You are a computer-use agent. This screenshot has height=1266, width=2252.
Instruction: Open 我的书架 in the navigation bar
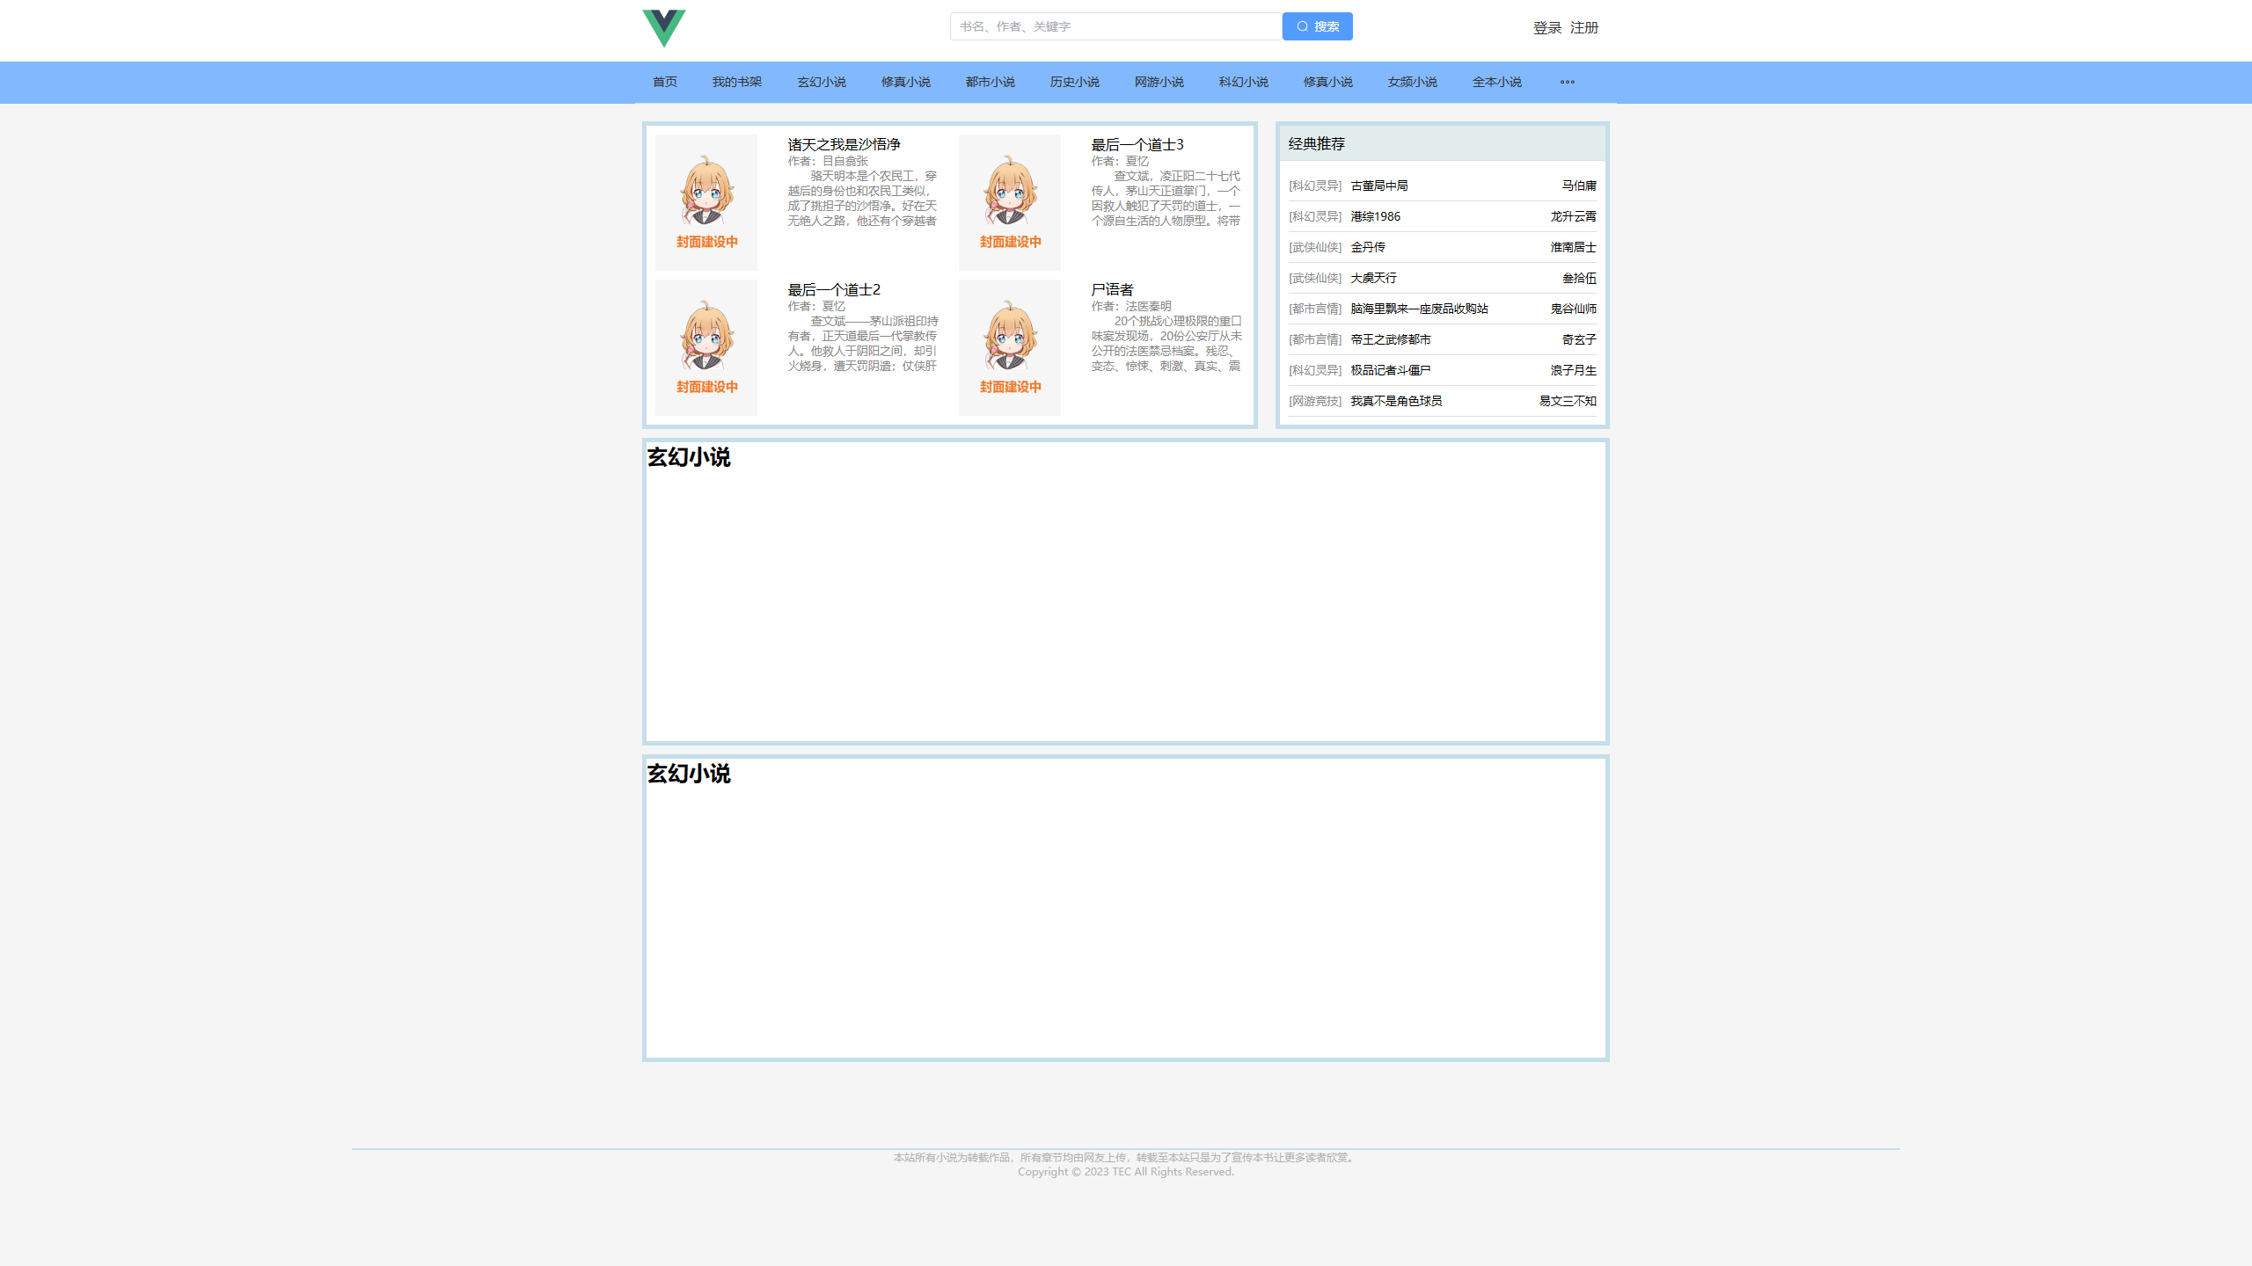coord(736,82)
